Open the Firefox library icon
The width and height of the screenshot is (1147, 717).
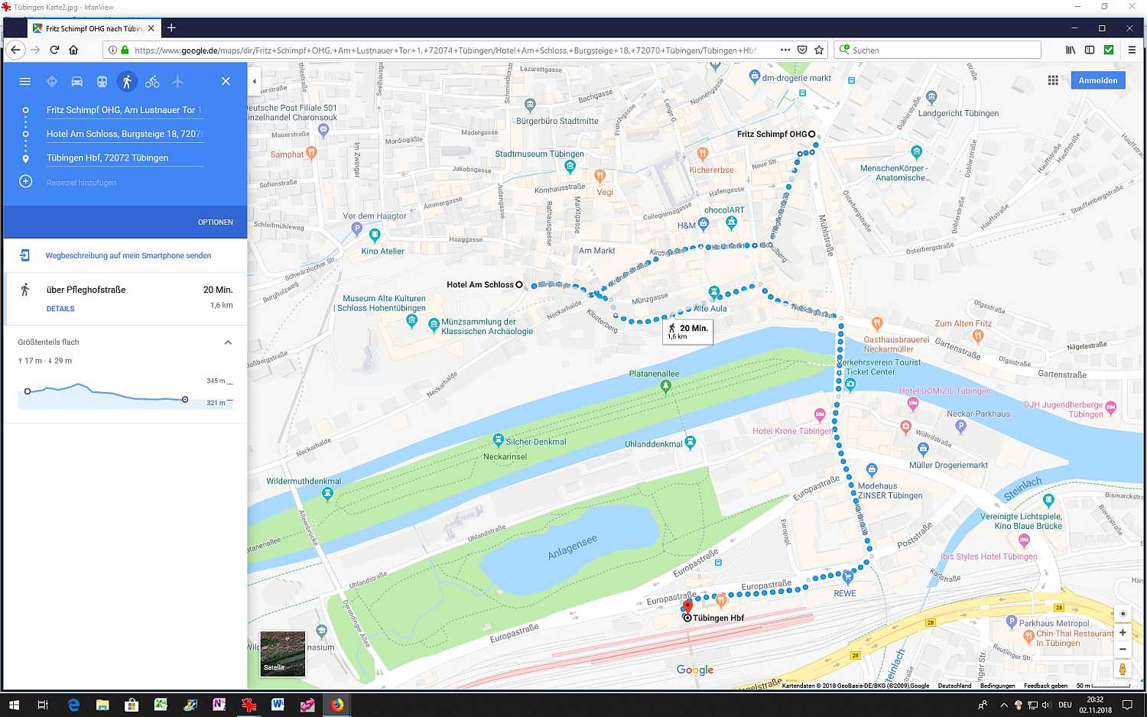1071,50
